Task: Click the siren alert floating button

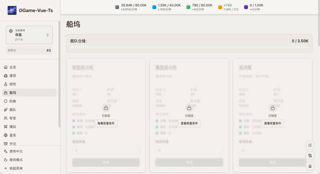Action: pos(310,166)
